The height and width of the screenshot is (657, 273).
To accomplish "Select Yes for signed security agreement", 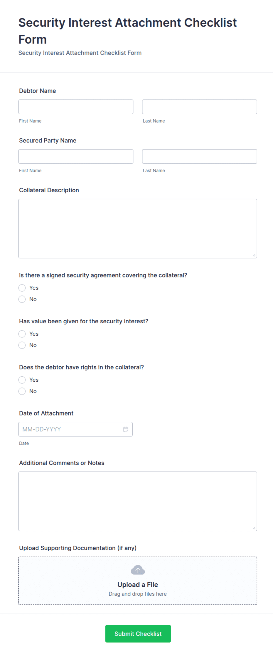I will 22,288.
